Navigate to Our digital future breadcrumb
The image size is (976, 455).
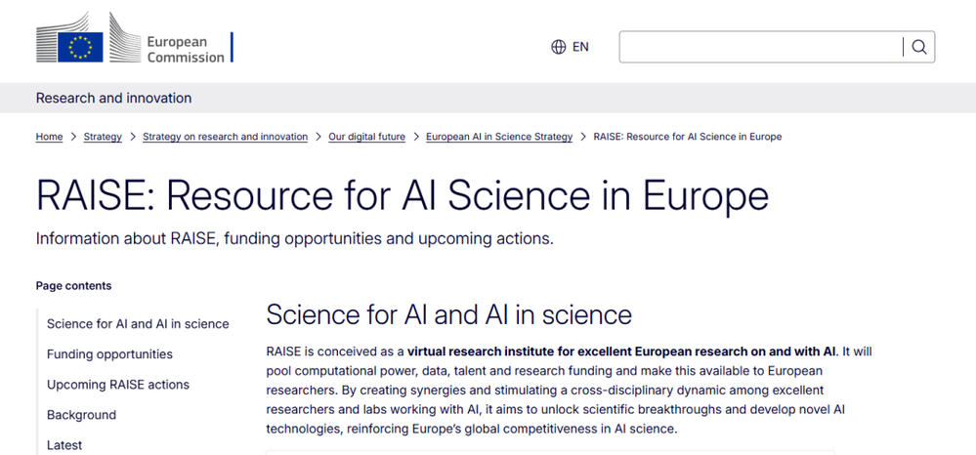(x=366, y=137)
